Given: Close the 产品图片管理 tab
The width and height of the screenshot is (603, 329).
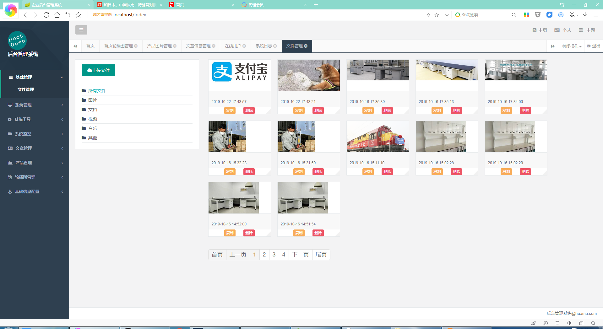Looking at the screenshot, I should pyautogui.click(x=175, y=46).
